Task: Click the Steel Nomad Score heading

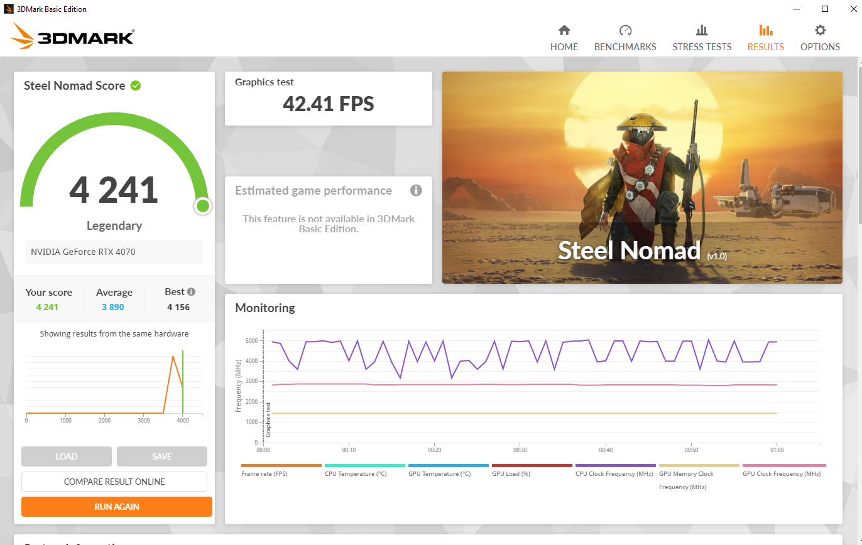Action: coord(74,86)
